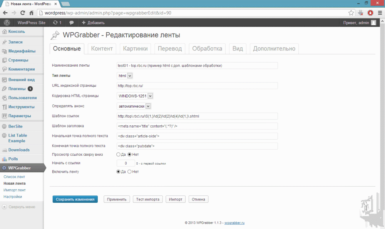Bookmark this page with the star icon
This screenshot has height=229, width=385.
tap(351, 13)
